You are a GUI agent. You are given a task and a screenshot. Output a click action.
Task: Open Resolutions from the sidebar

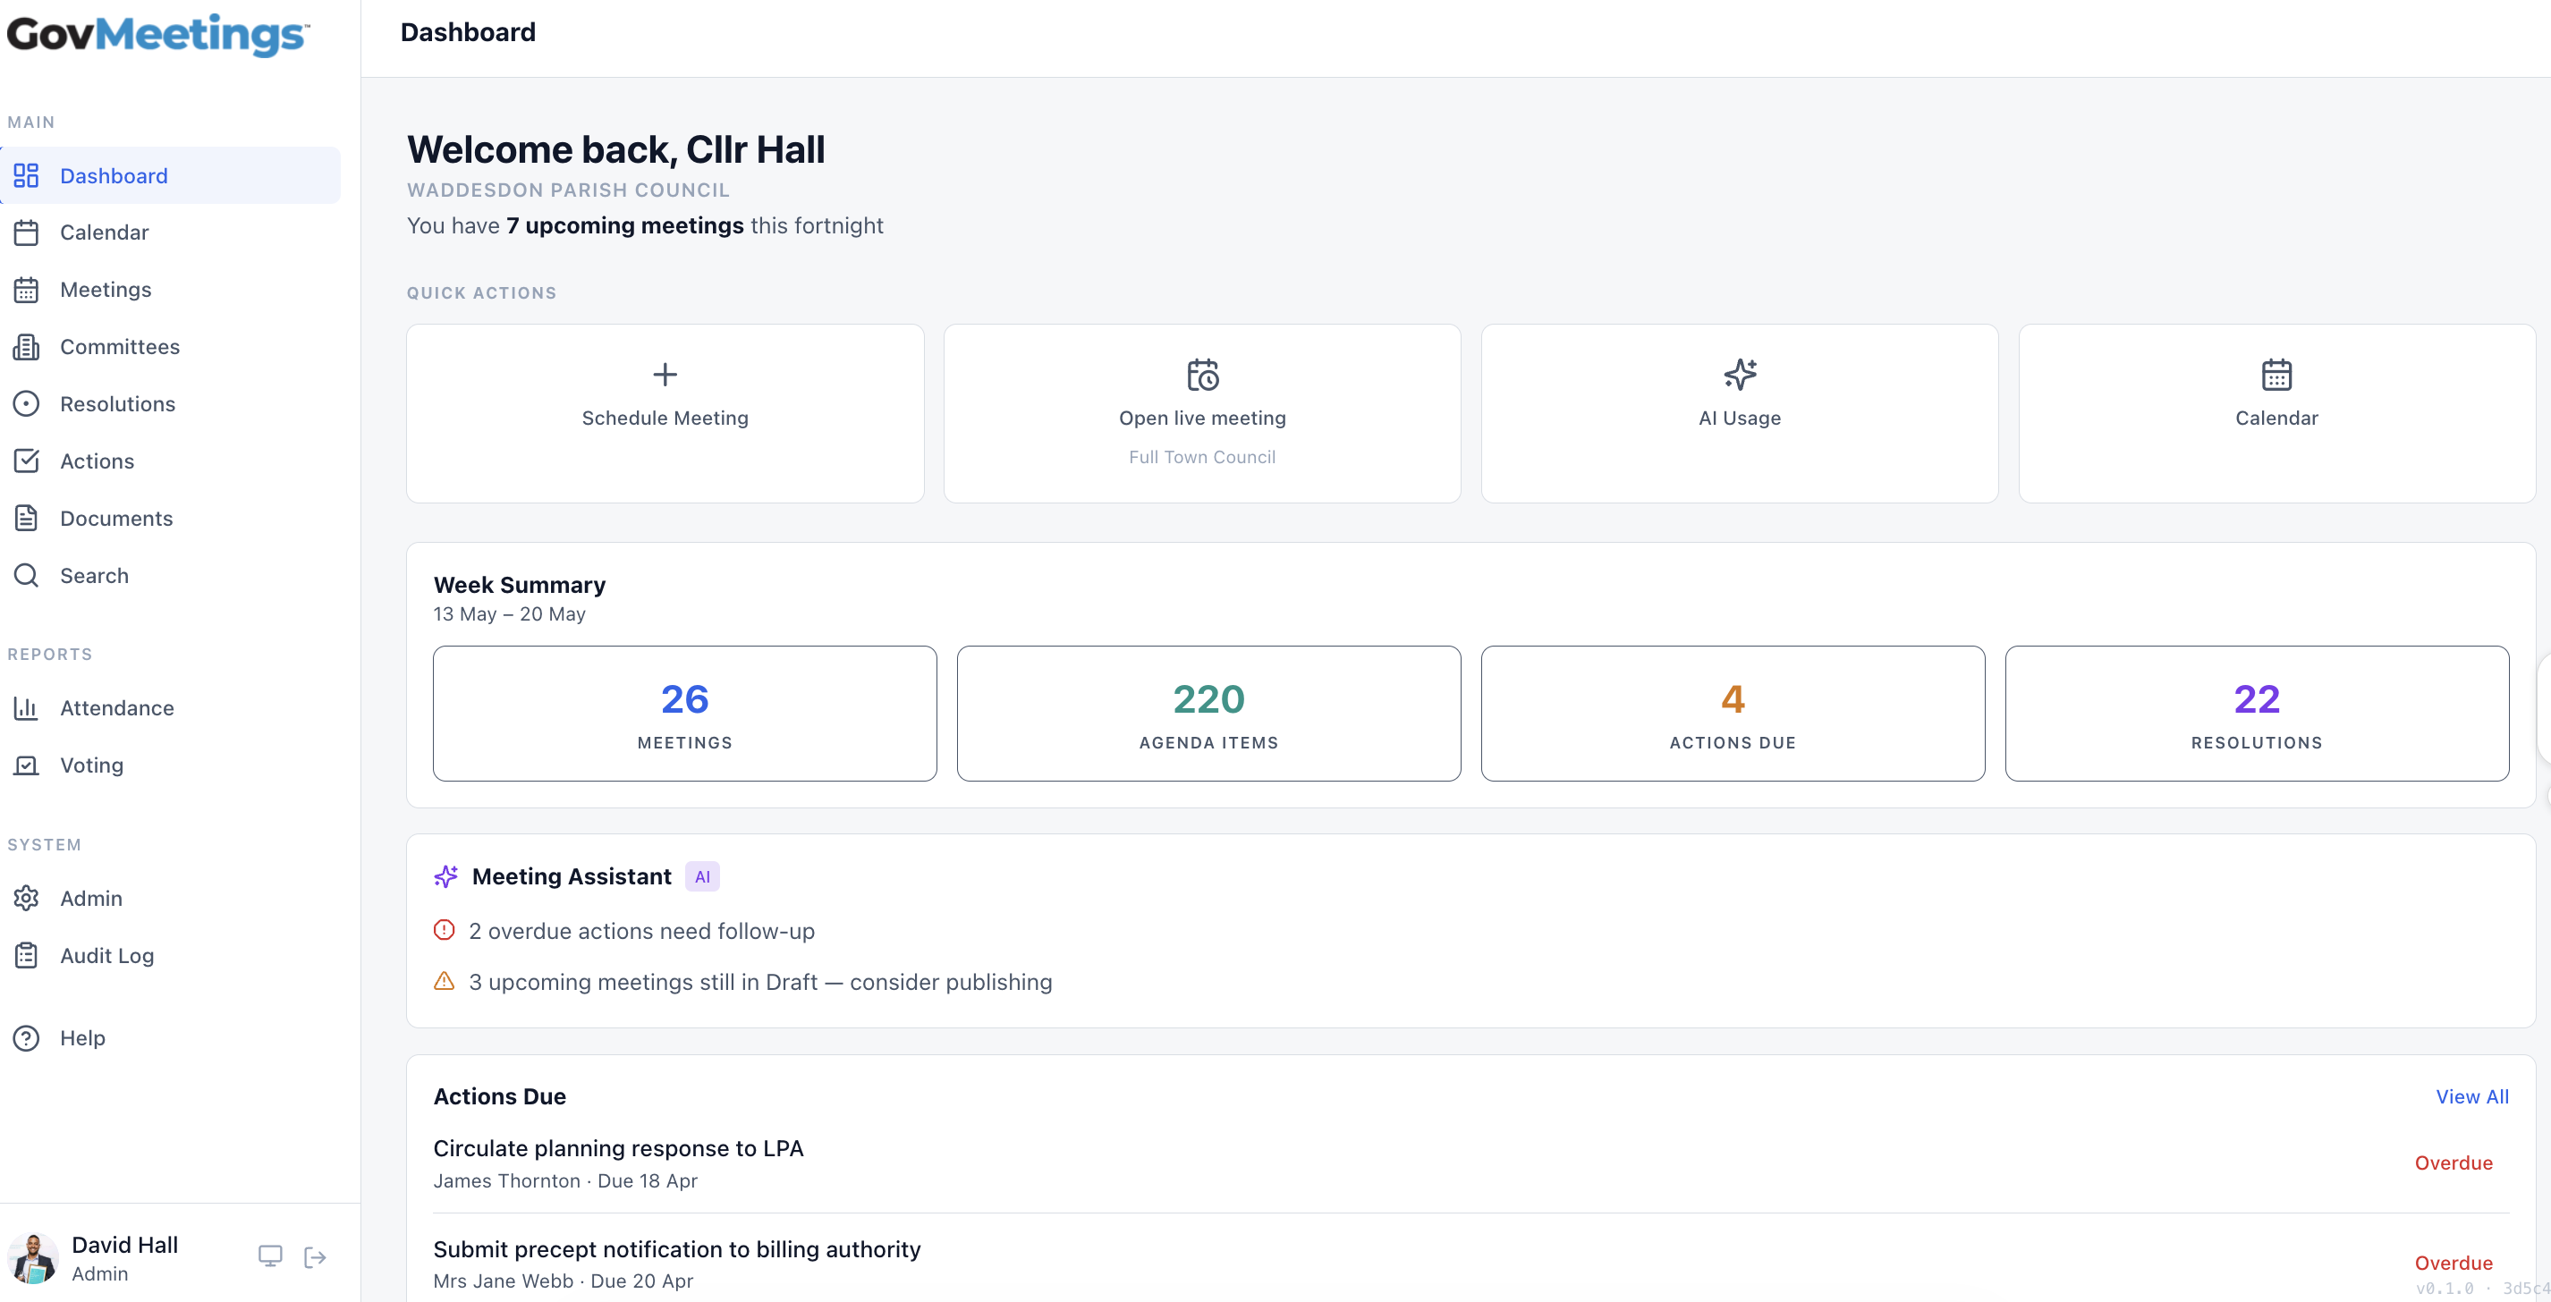coord(170,404)
